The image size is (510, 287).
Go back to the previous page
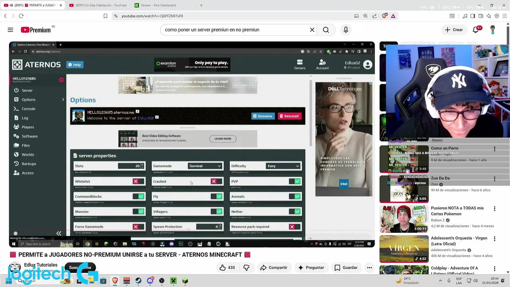5,16
